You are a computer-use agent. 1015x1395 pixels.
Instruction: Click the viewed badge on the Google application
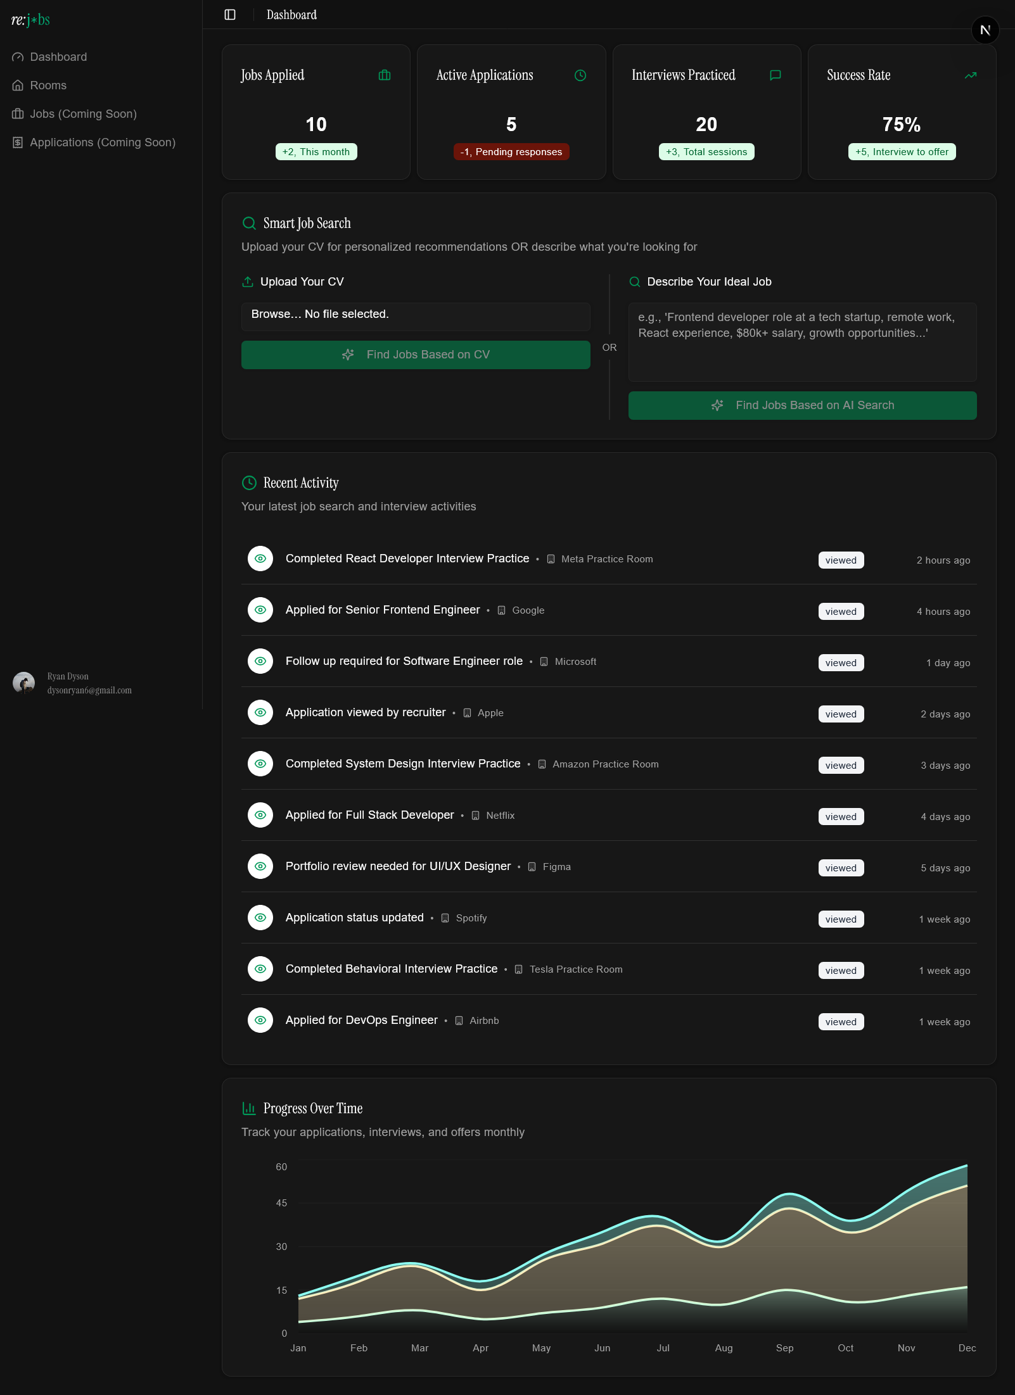coord(841,611)
